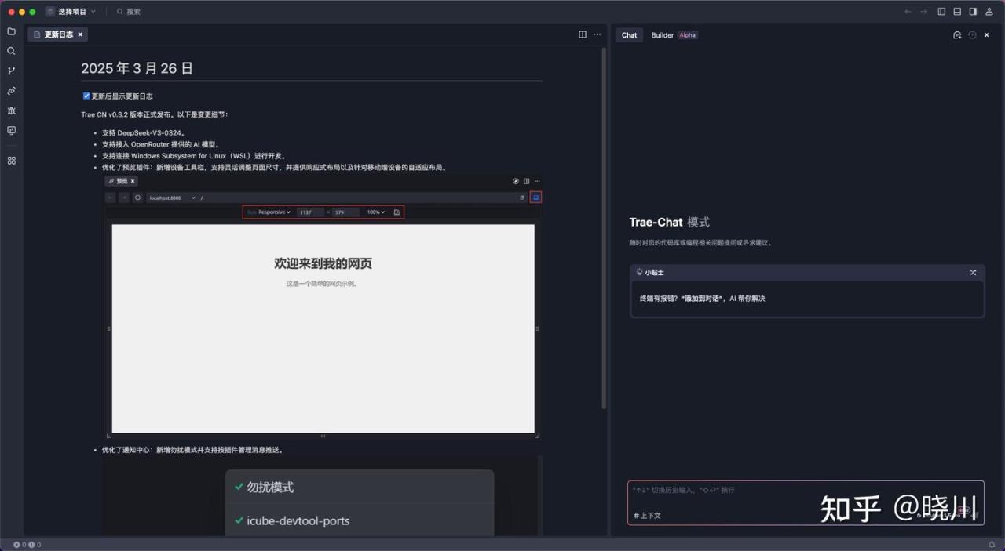Screen dimensions: 1005x551
Task: Click the 支持接入 OpenRouter list item
Action: (162, 144)
